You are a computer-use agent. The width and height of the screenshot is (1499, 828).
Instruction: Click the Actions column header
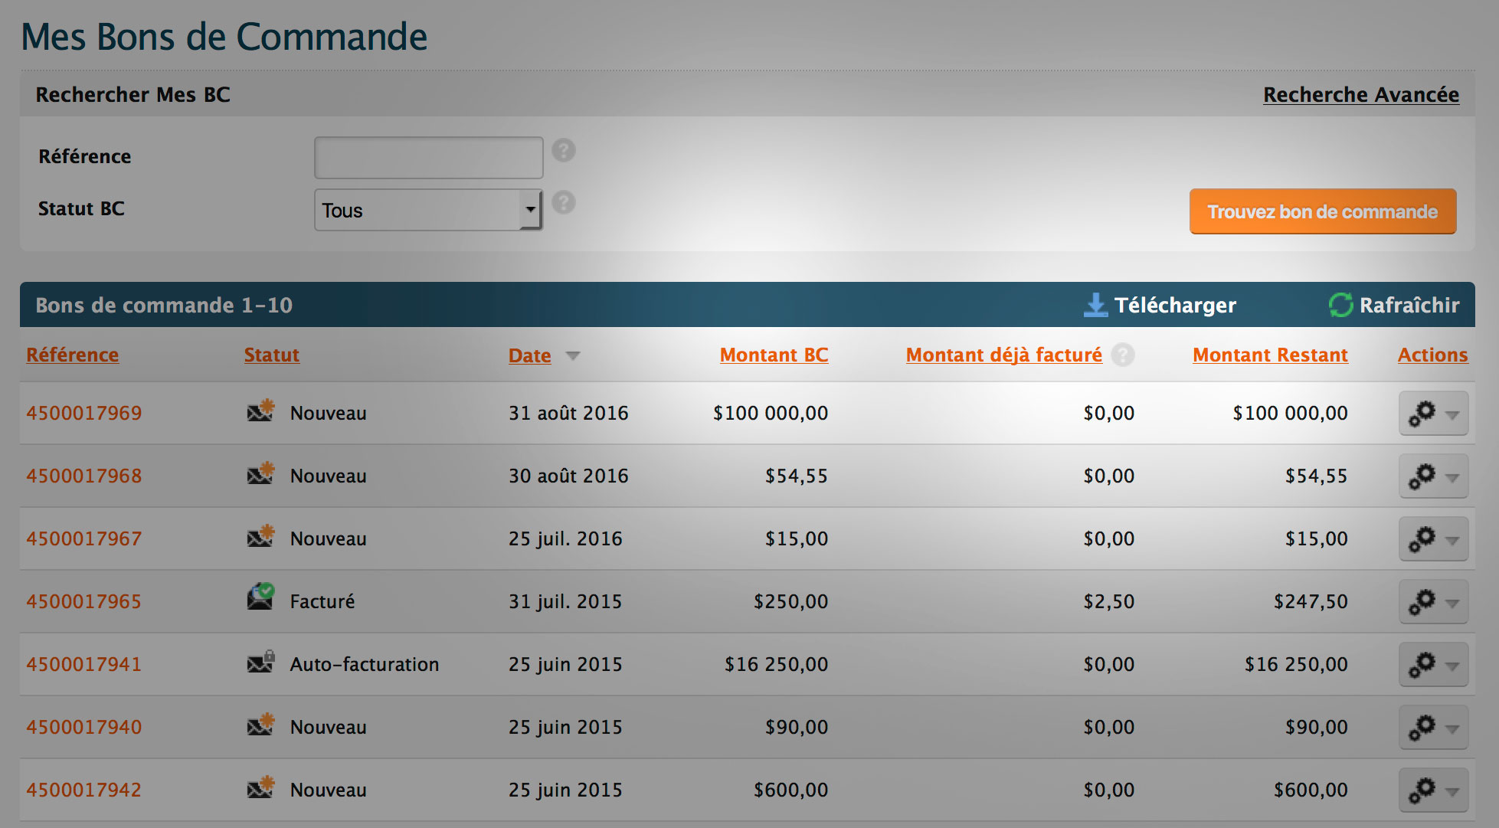click(1433, 355)
